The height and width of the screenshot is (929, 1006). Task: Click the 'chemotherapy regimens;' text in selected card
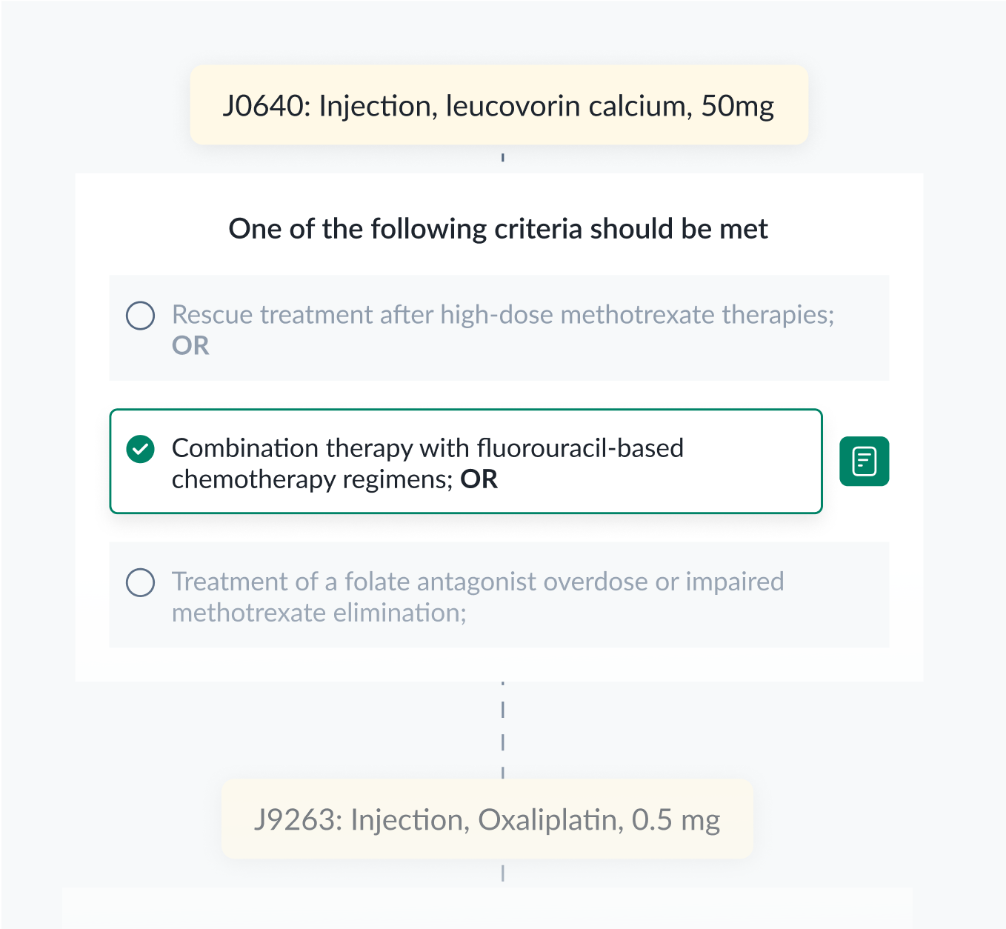(x=313, y=479)
